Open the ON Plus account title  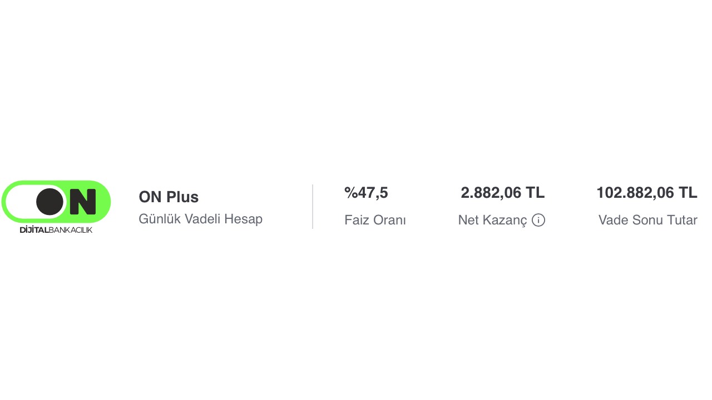[169, 197]
